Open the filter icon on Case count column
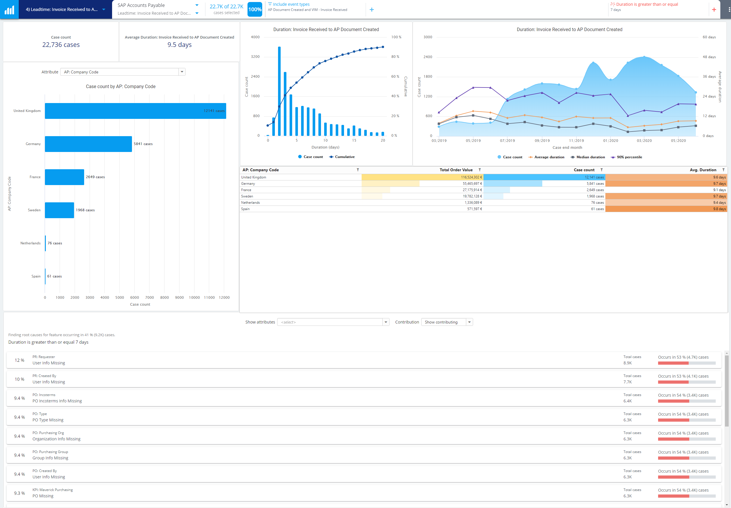Image resolution: width=731 pixels, height=508 pixels. 601,170
